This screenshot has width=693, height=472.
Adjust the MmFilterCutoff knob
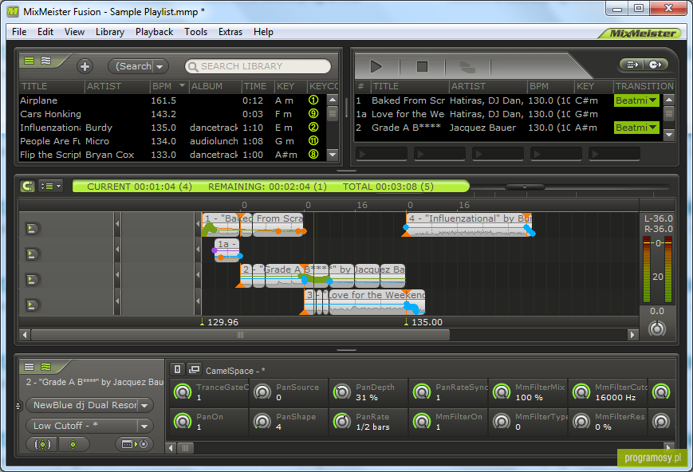pos(581,392)
